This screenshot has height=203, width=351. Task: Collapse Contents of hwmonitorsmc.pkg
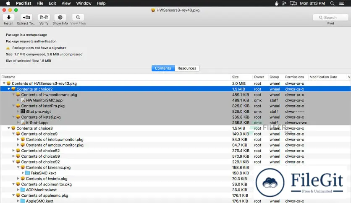pyautogui.click(x=13, y=94)
